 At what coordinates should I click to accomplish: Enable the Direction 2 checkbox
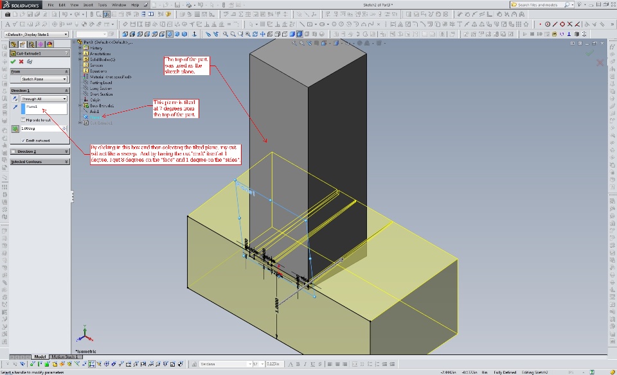(13, 152)
